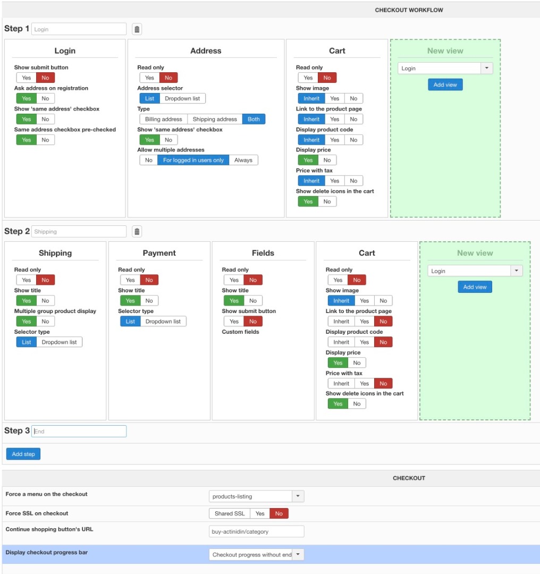Set Step 1 Cart Show image to Yes
The height and width of the screenshot is (574, 540).
coord(335,98)
